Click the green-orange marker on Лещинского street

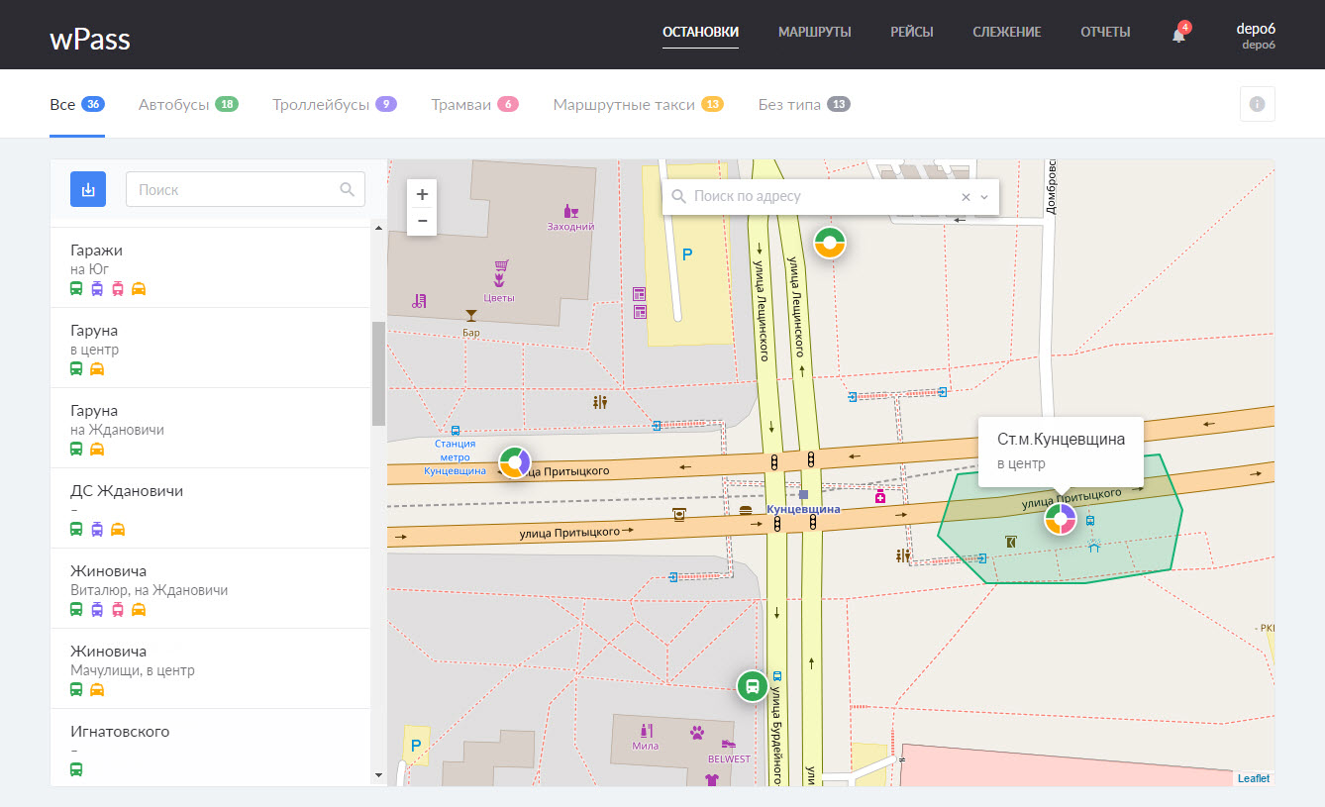pos(830,243)
